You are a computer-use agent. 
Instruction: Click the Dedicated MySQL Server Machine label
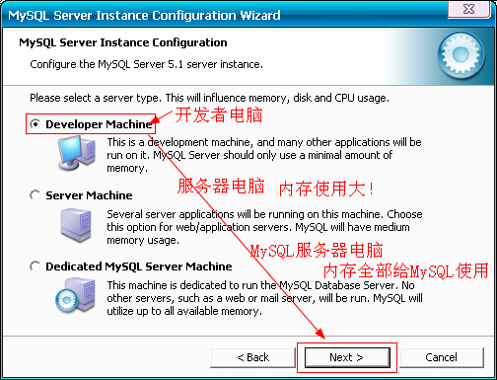(139, 266)
